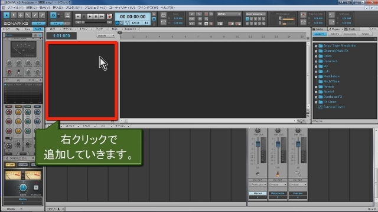
Task: Start playback with the Play button
Action: pos(90,16)
